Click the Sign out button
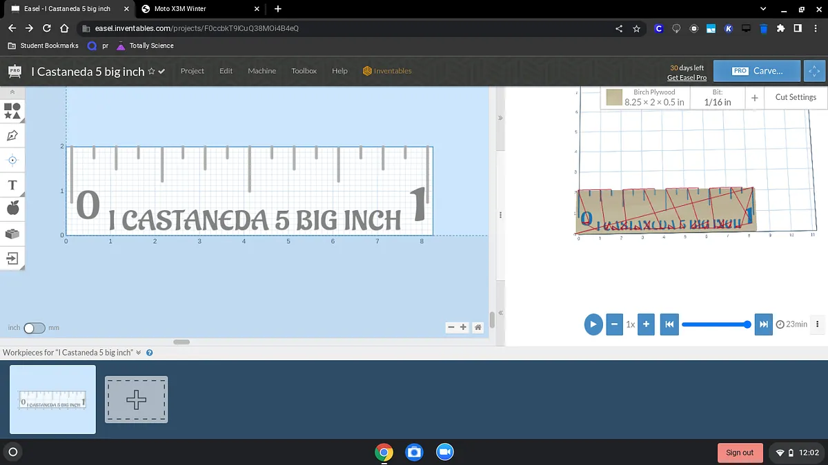 pyautogui.click(x=740, y=453)
